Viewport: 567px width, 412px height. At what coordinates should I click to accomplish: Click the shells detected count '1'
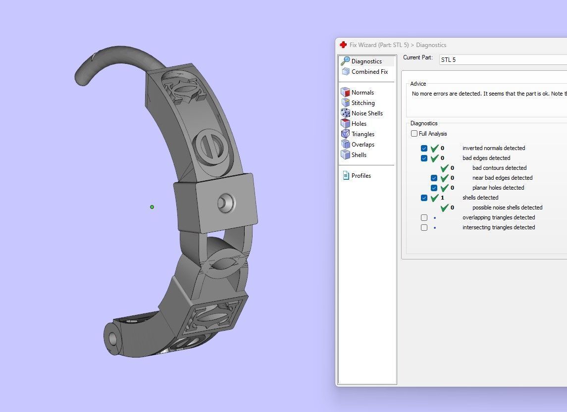coord(442,198)
